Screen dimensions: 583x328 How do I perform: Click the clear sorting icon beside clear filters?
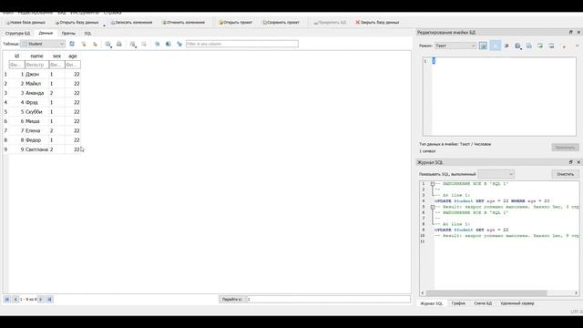click(x=95, y=44)
